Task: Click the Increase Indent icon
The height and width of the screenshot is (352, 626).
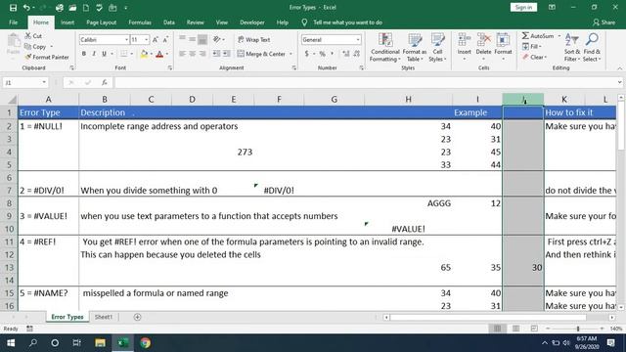Action: pos(226,54)
